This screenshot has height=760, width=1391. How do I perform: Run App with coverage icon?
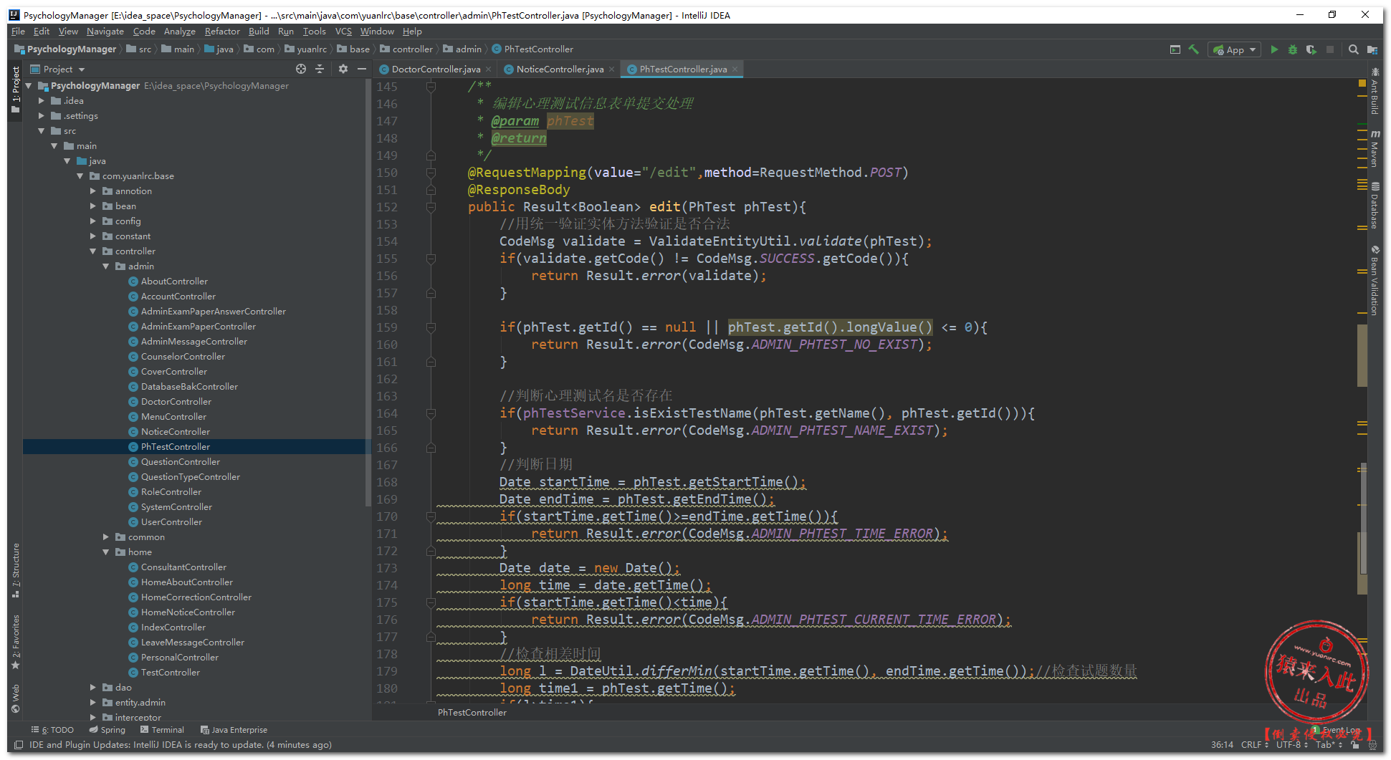(x=1311, y=49)
